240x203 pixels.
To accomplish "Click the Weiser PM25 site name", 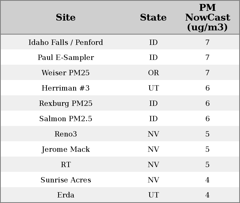I will pyautogui.click(x=66, y=73).
